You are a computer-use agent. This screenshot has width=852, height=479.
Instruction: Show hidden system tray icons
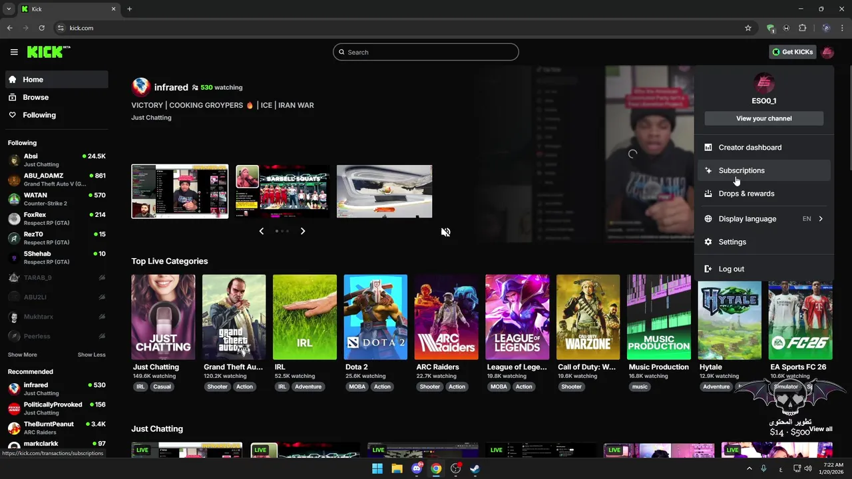[x=749, y=468]
